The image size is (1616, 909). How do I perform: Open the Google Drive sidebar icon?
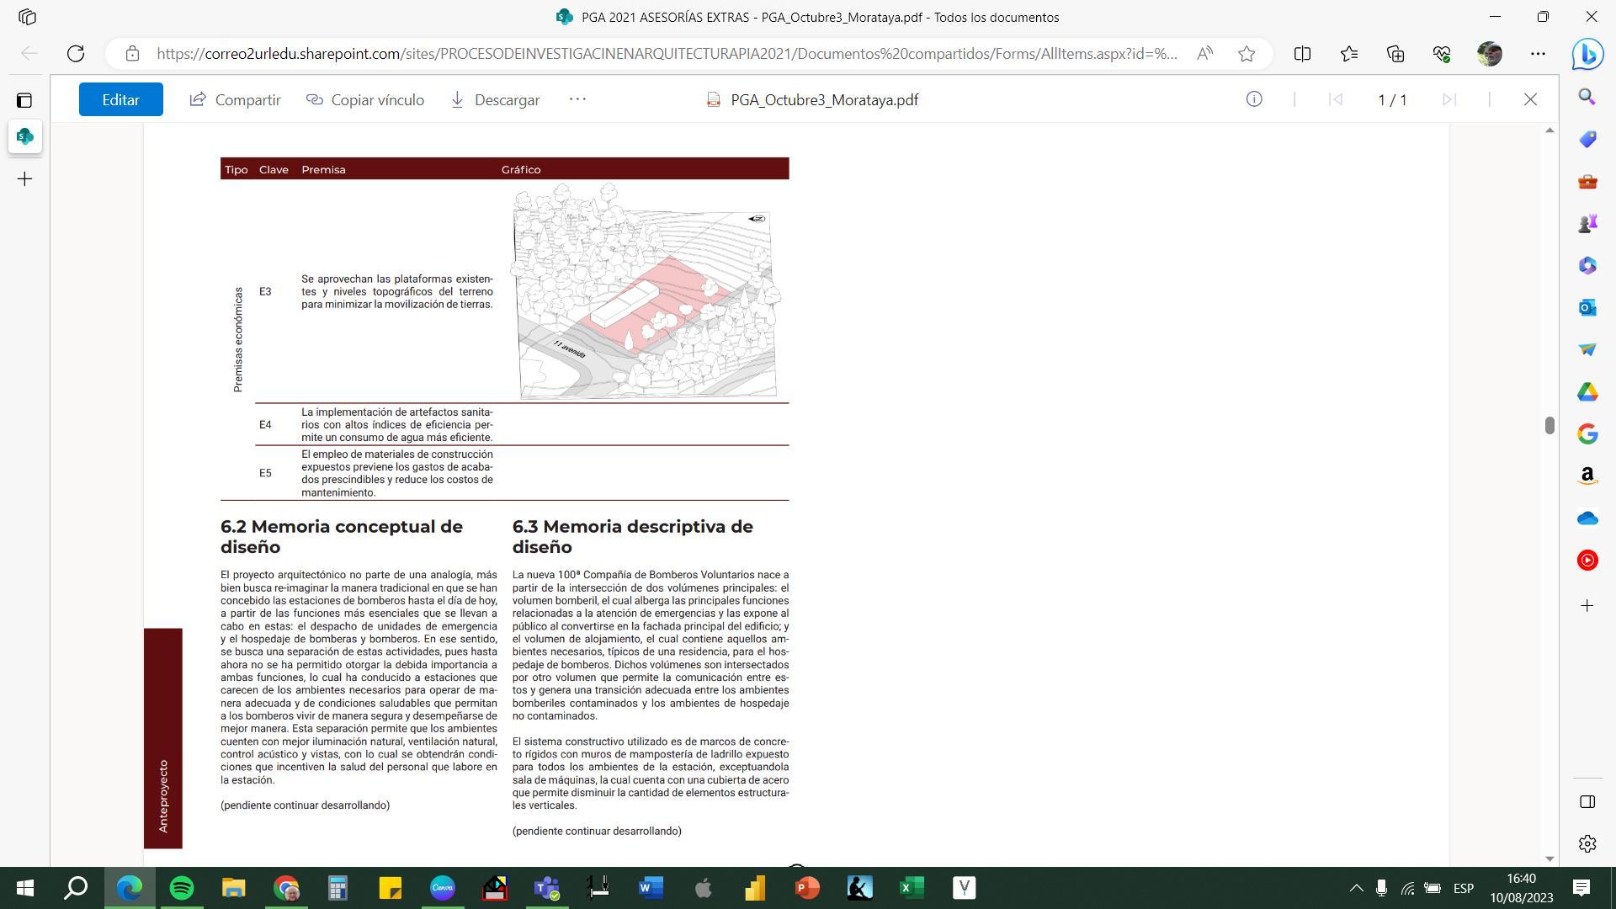[x=1587, y=391]
